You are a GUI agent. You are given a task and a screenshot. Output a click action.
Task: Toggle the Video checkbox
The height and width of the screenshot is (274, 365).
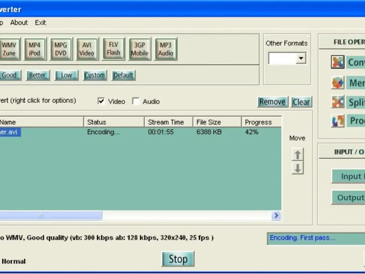tap(101, 101)
